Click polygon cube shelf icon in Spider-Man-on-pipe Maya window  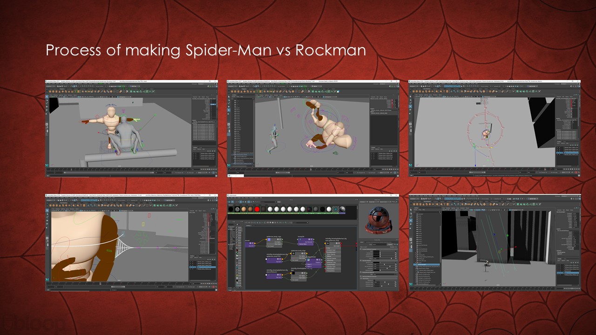point(53,91)
